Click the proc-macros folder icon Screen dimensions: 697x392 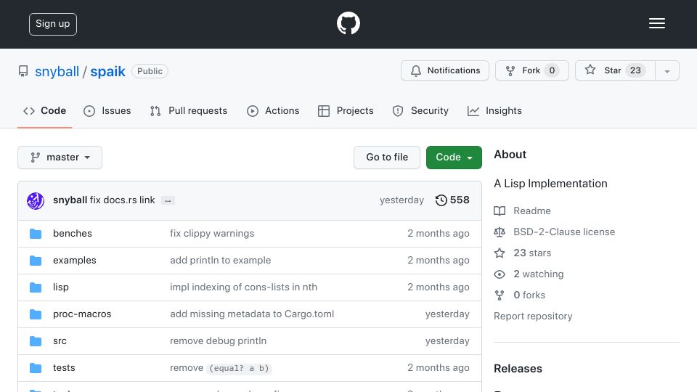(x=36, y=314)
